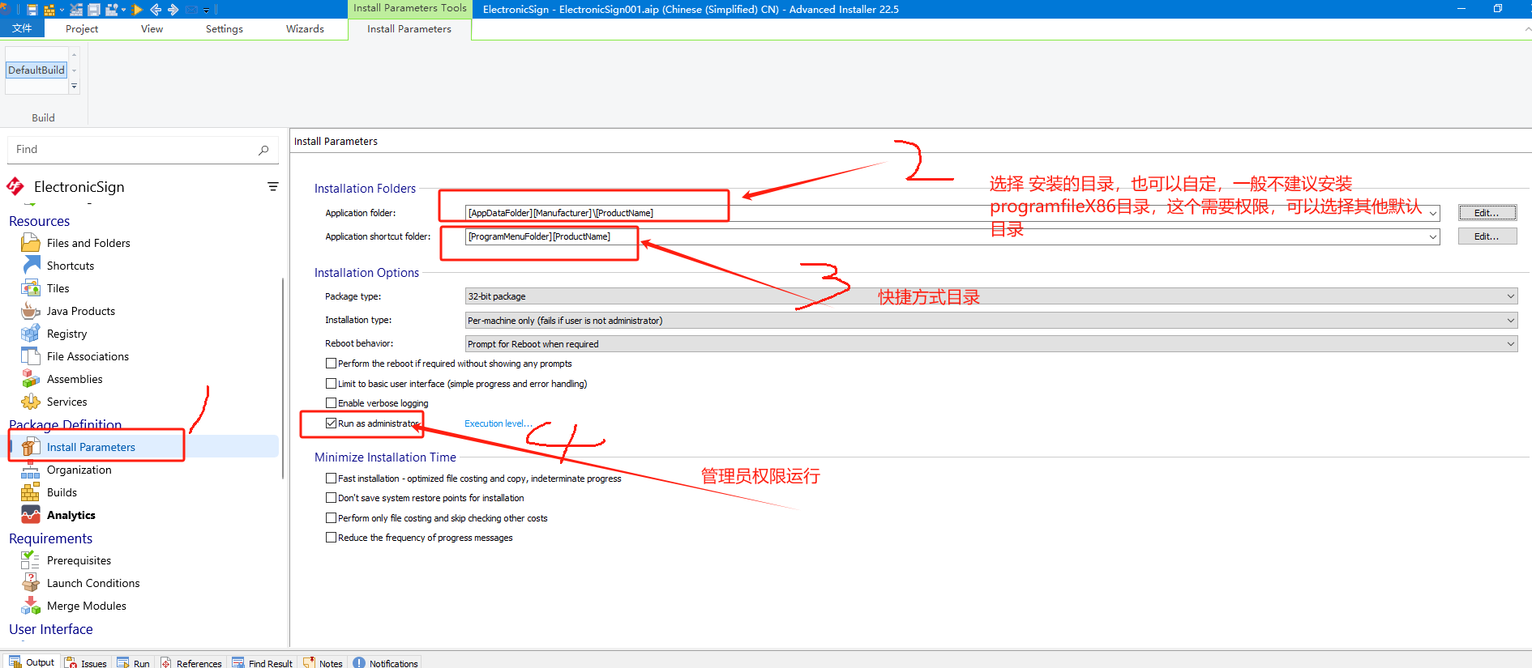Click the Run play-arrow icon in the title bar toolbar
Viewport: 1532px width, 668px height.
[x=137, y=10]
